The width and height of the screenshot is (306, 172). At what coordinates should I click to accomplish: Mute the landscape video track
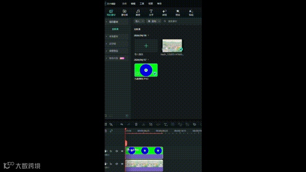point(117,164)
